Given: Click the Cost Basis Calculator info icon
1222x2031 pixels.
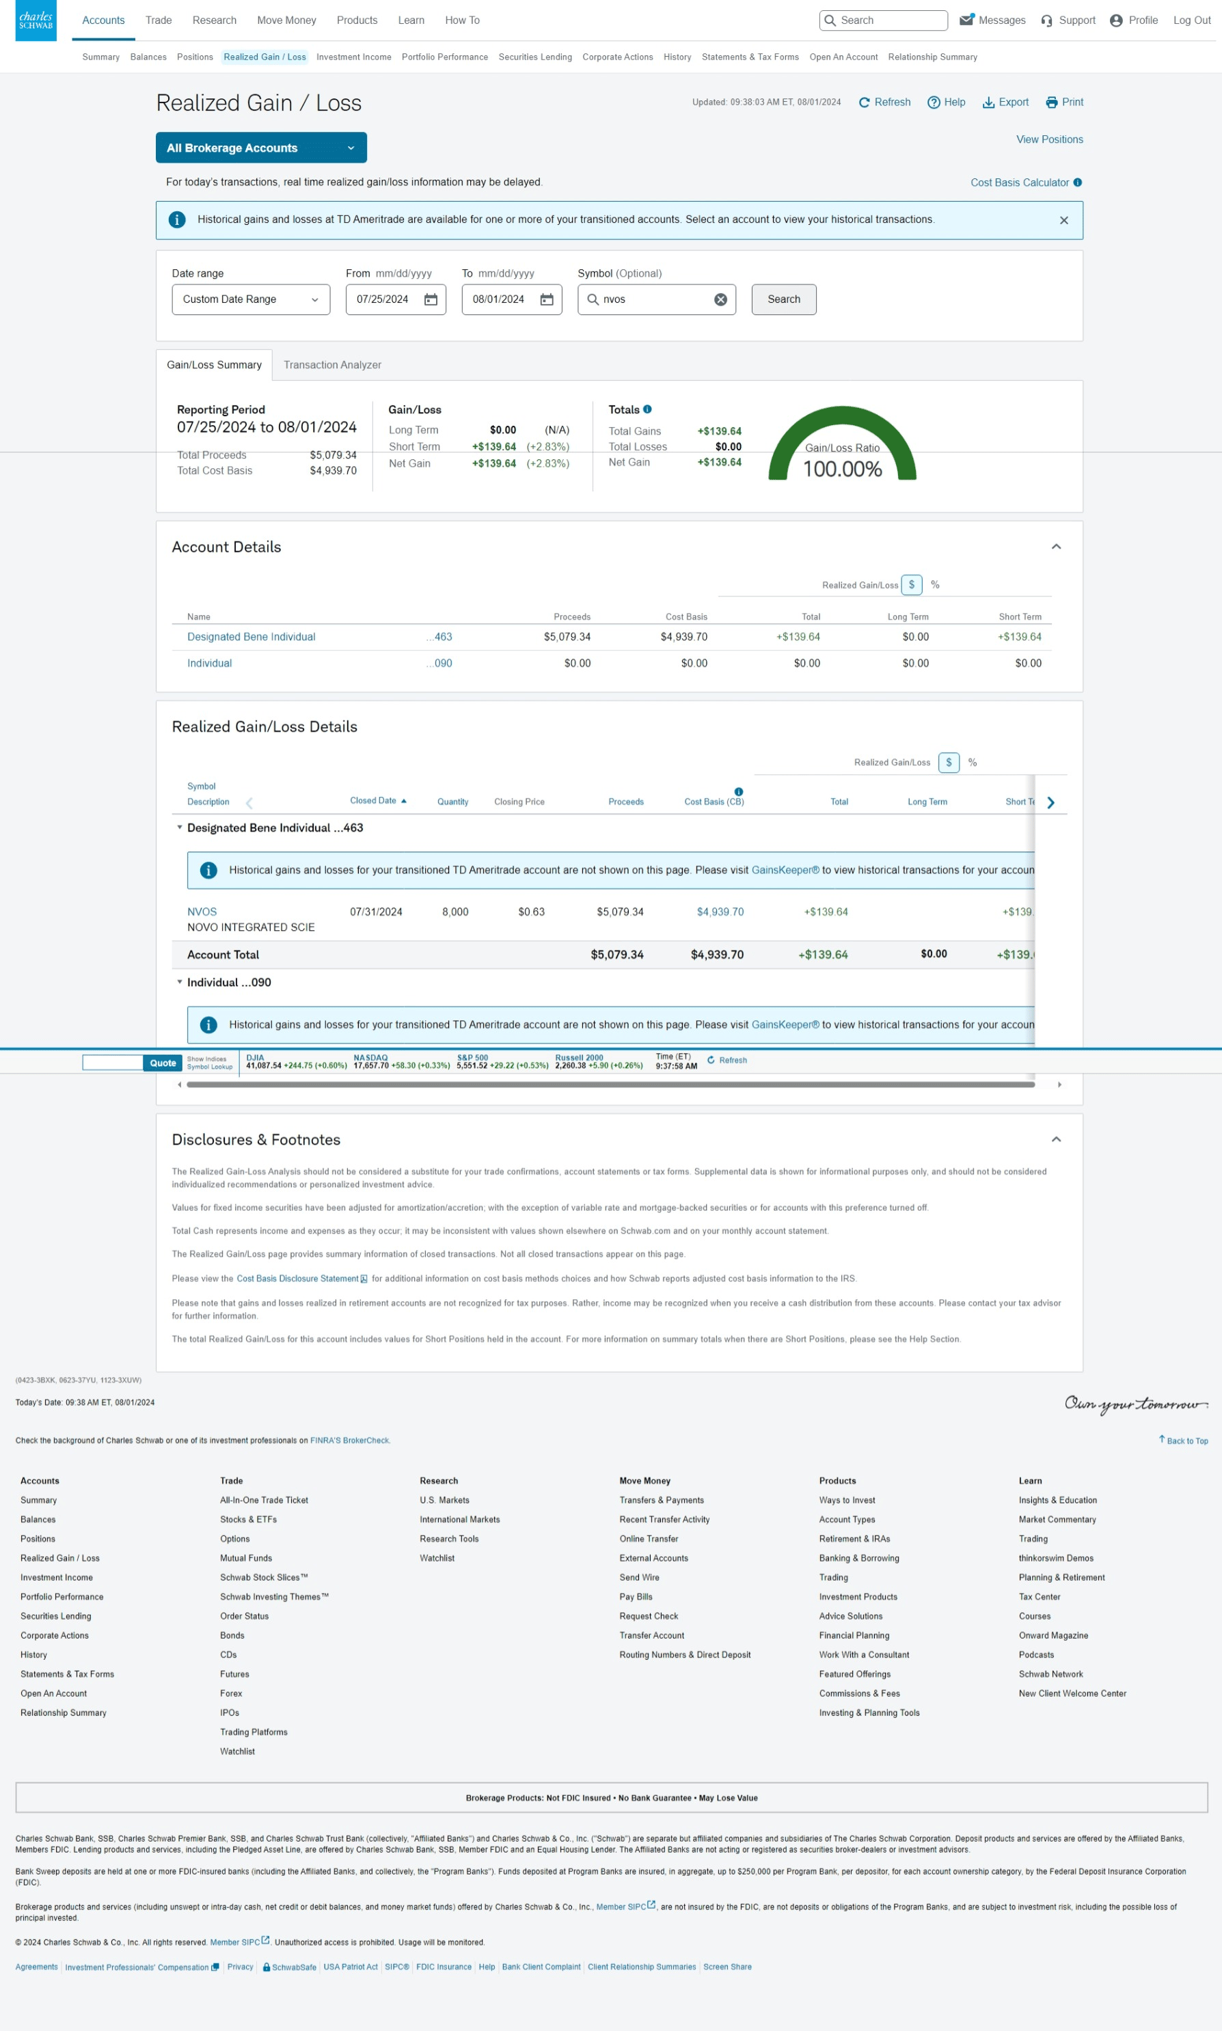Looking at the screenshot, I should click(1077, 182).
